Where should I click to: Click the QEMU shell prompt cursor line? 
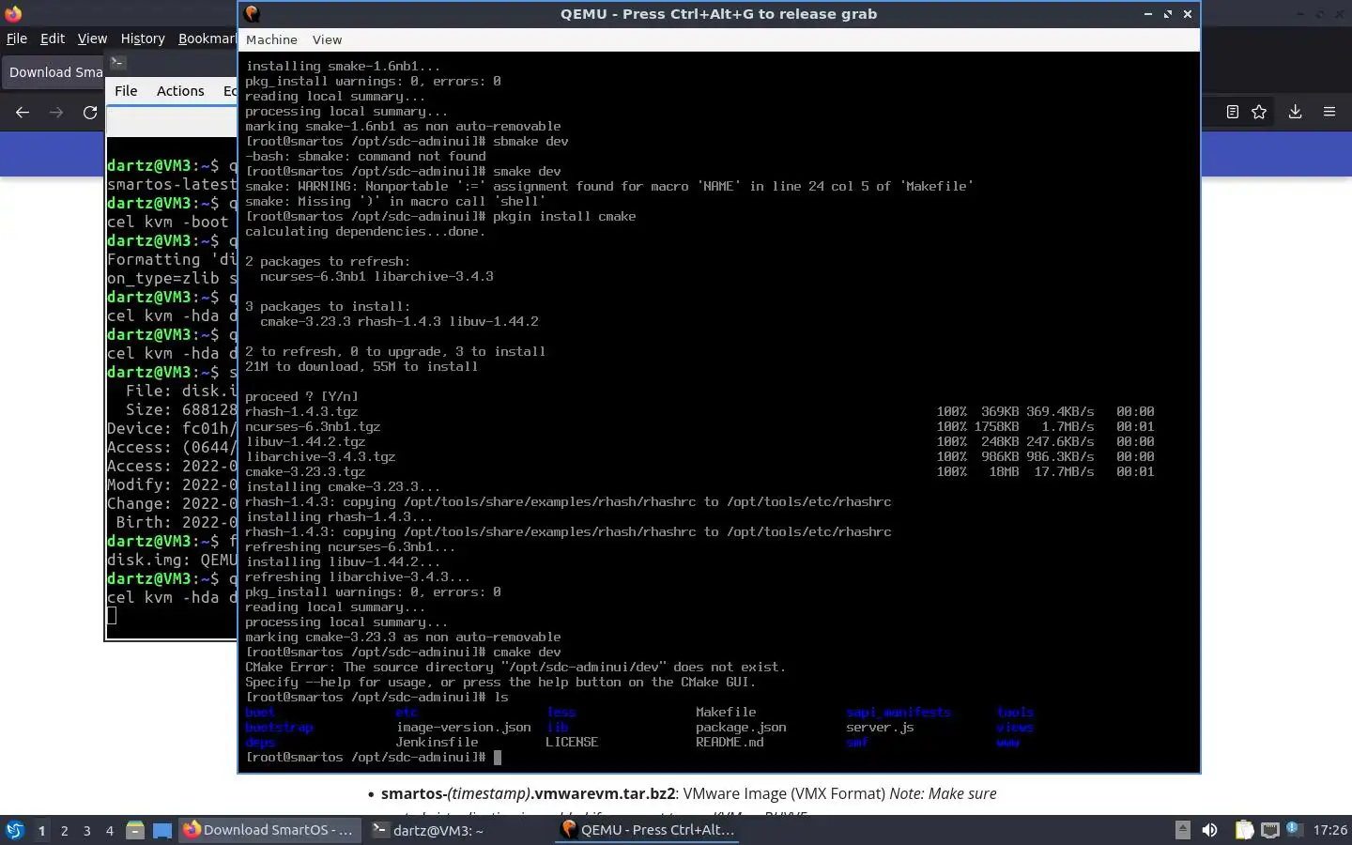374,757
